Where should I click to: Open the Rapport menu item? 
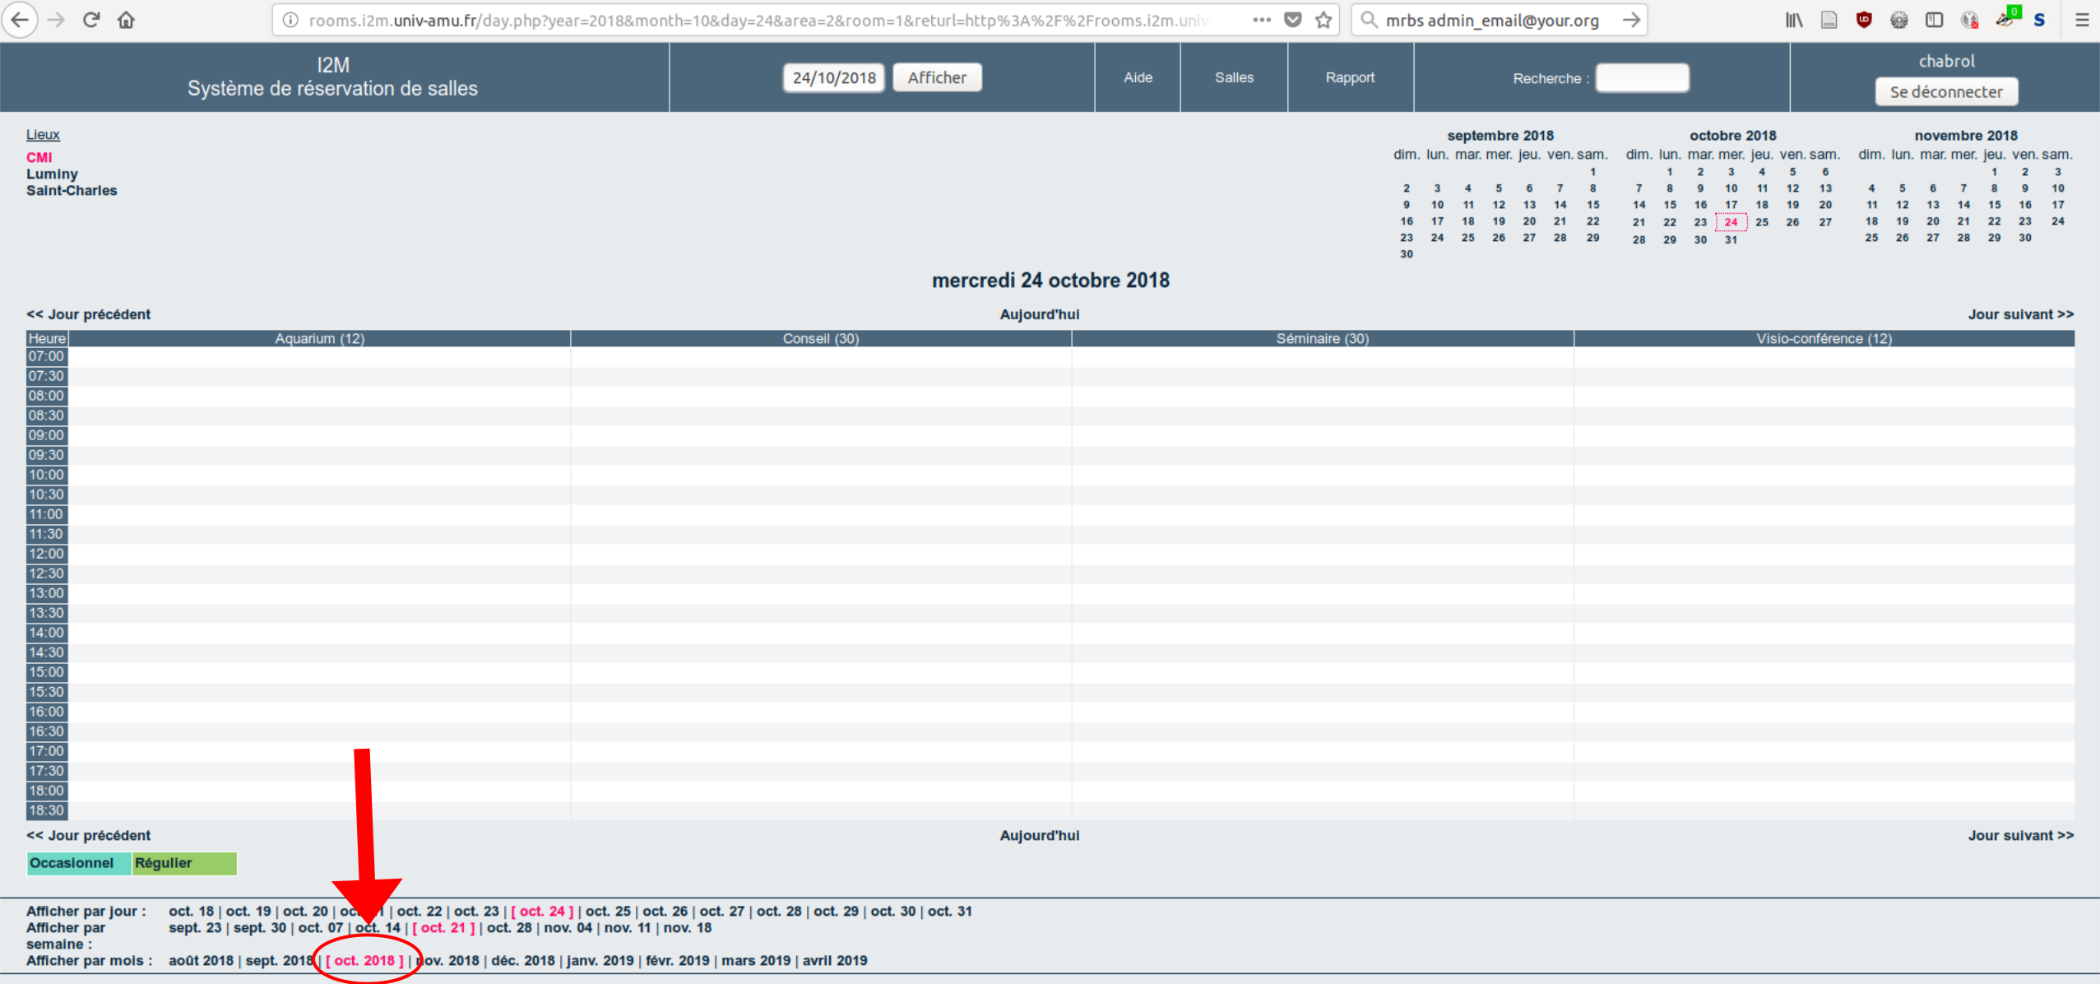pyautogui.click(x=1350, y=77)
